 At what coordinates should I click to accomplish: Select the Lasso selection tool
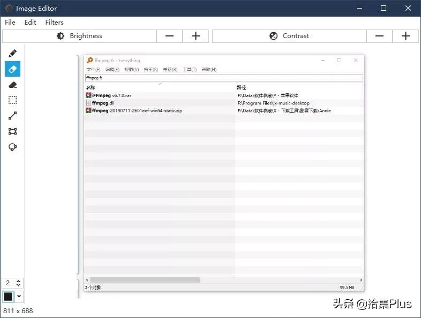click(x=13, y=147)
